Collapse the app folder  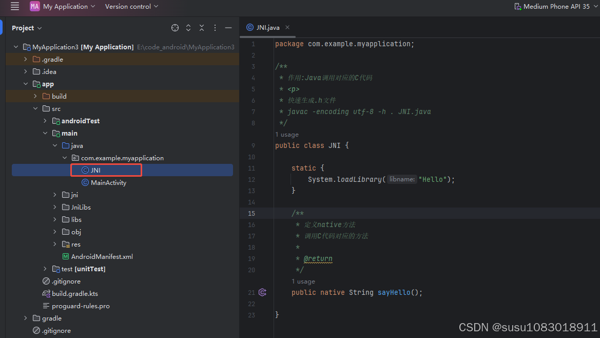click(26, 84)
